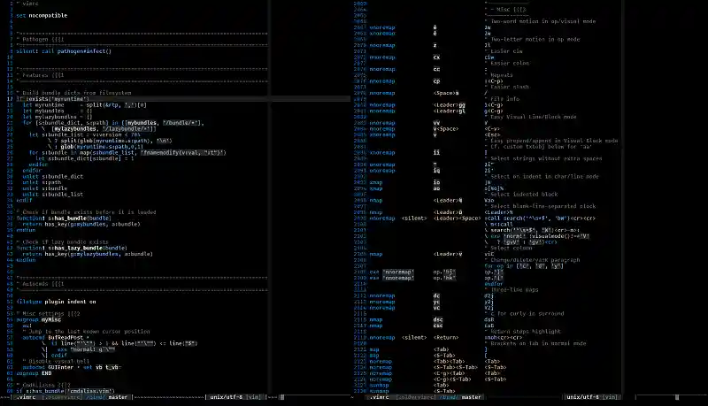Click the 'silent! call pathogen#infect()' line
Screen dimensions: 708x406
click(64, 51)
